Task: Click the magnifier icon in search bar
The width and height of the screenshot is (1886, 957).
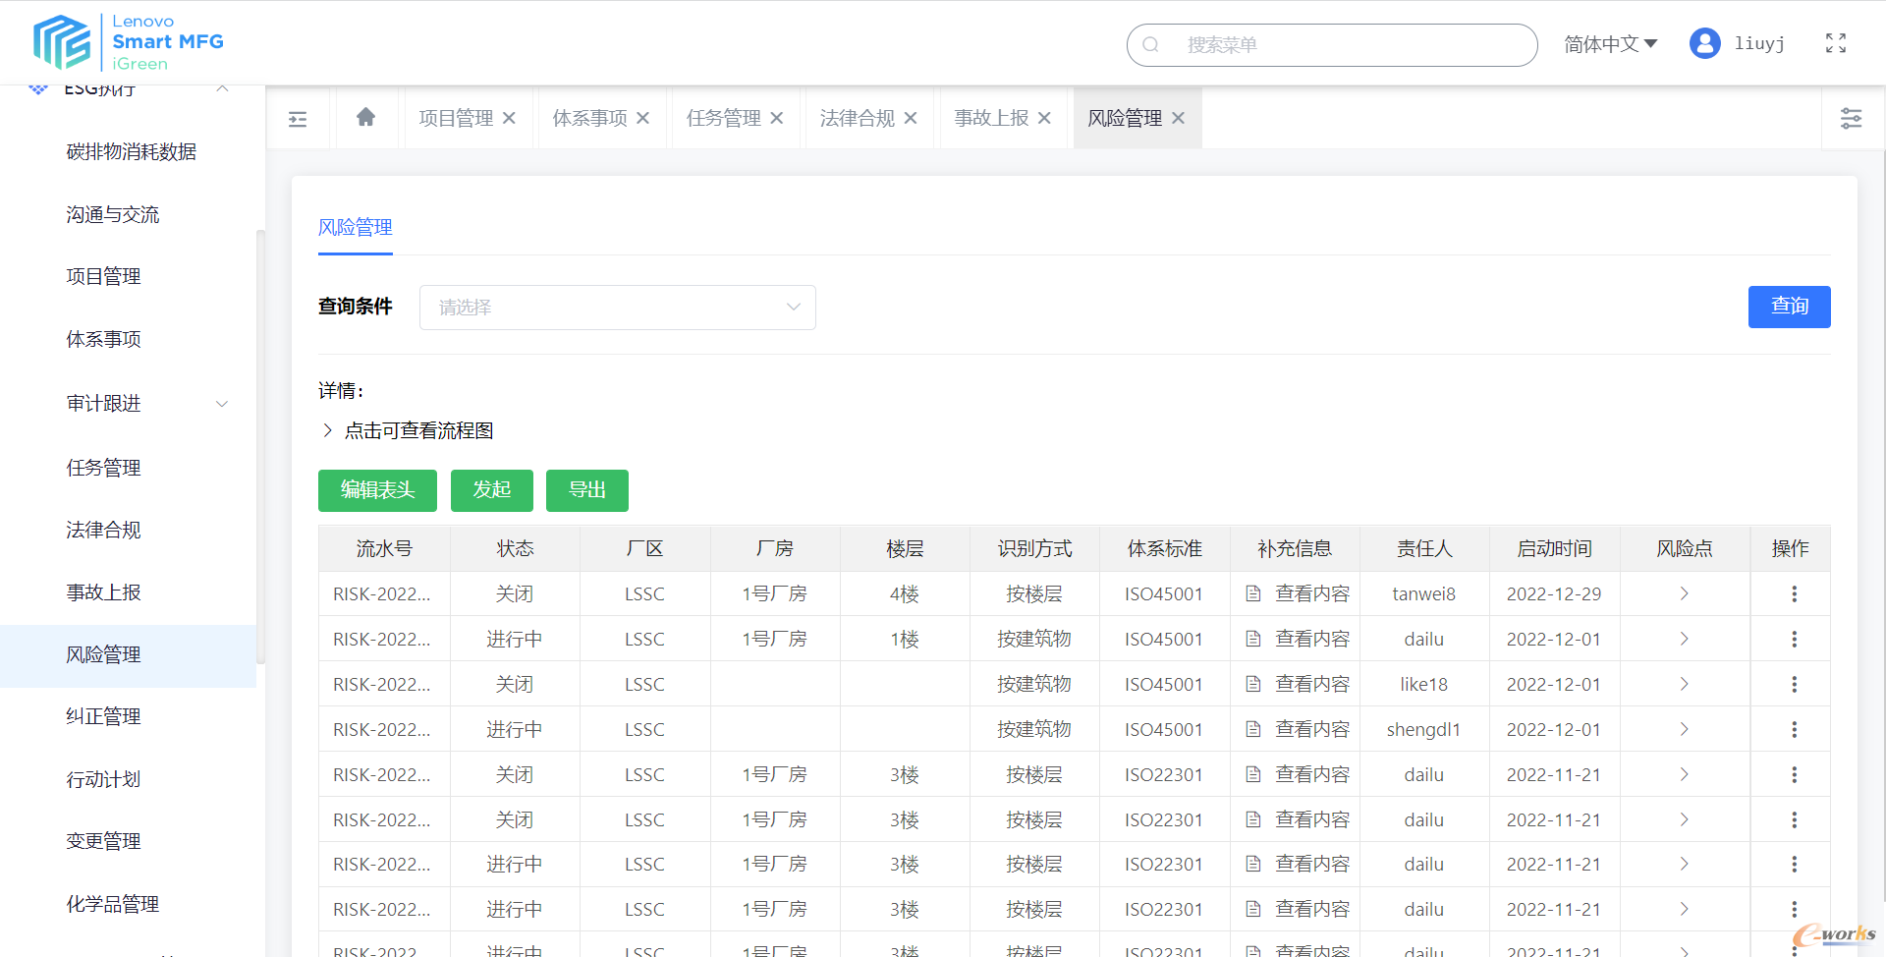Action: [x=1151, y=44]
